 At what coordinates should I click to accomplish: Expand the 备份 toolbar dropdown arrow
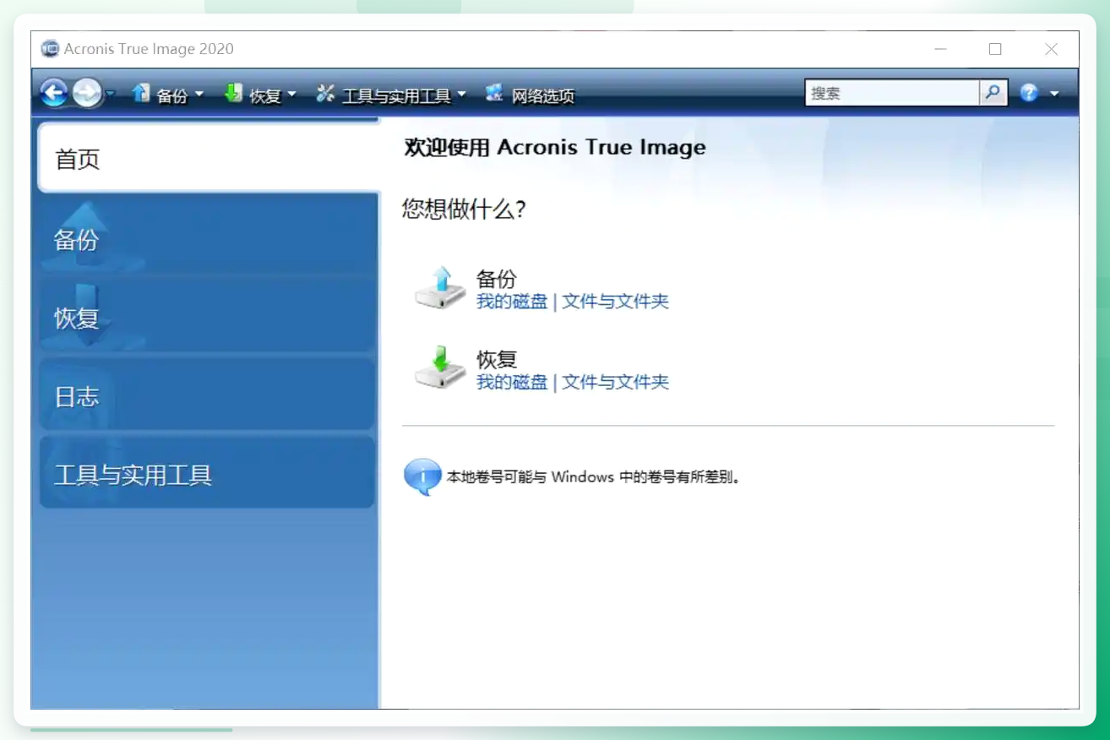click(x=199, y=95)
